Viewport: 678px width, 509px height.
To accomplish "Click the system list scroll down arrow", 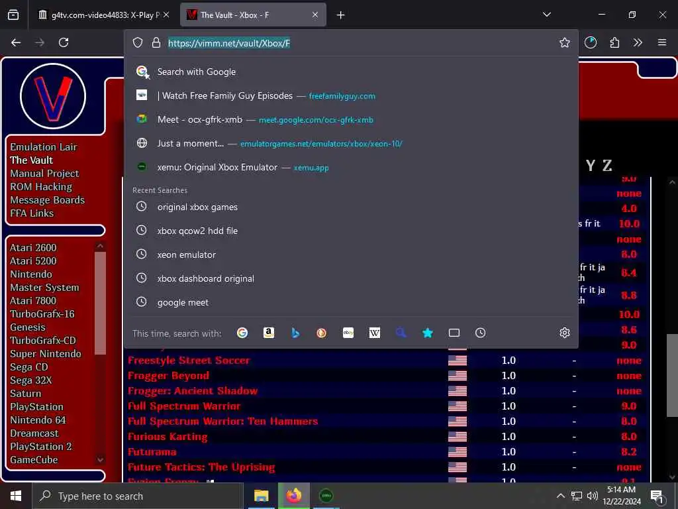I will (101, 460).
